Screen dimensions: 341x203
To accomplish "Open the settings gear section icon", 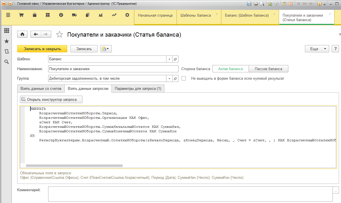I will (x=127, y=15).
